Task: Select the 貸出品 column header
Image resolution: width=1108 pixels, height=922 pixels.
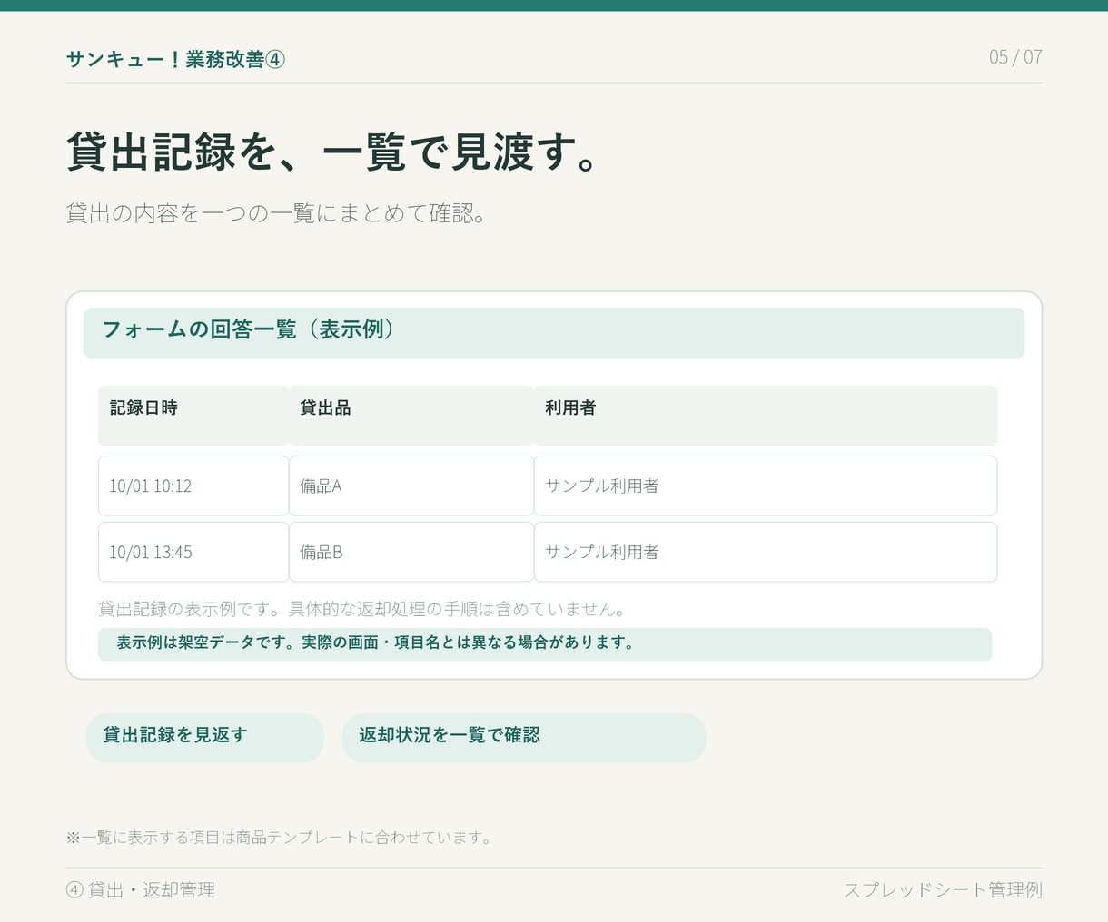Action: (x=411, y=416)
